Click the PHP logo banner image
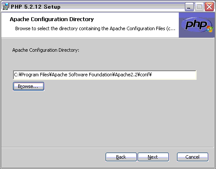216x169 pixels. (197, 25)
